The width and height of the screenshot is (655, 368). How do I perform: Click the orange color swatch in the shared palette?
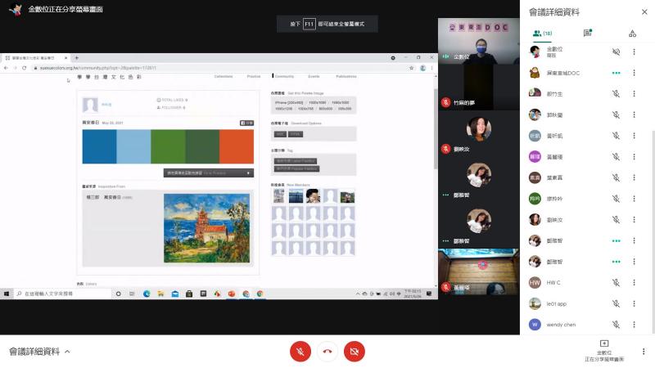237,146
